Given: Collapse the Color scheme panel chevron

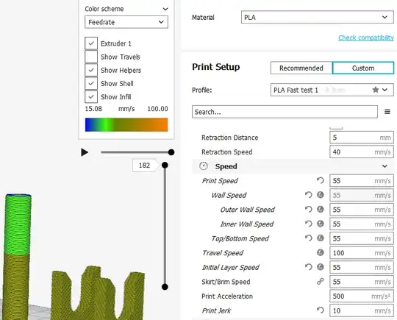Looking at the screenshot, I should [x=165, y=9].
